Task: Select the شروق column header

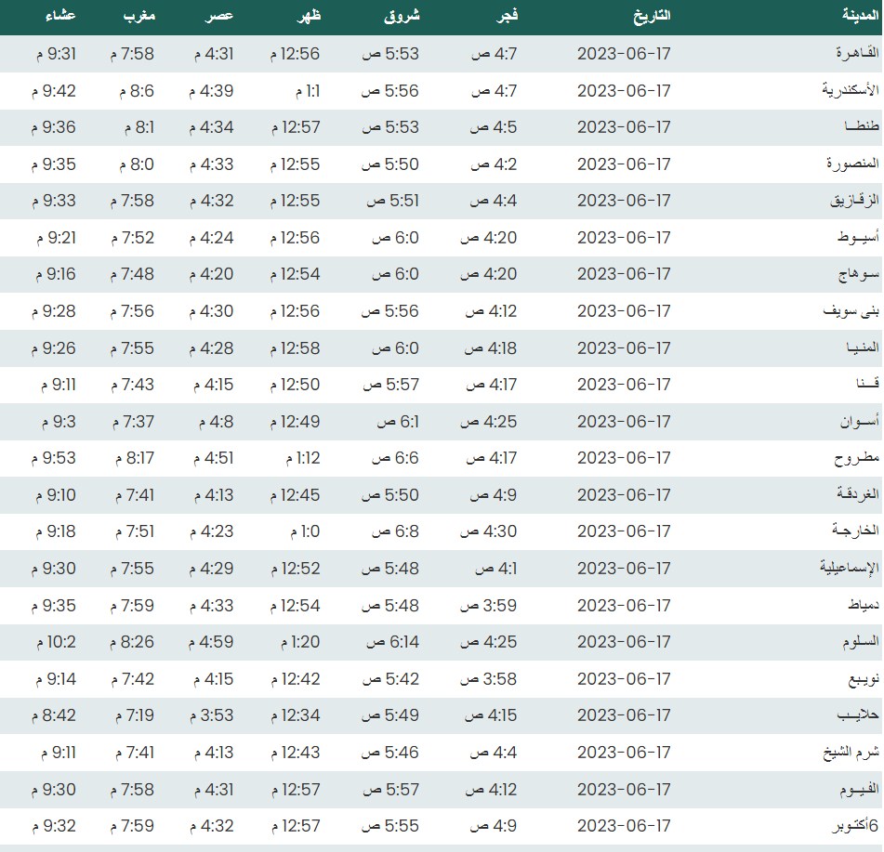Action: click(402, 16)
